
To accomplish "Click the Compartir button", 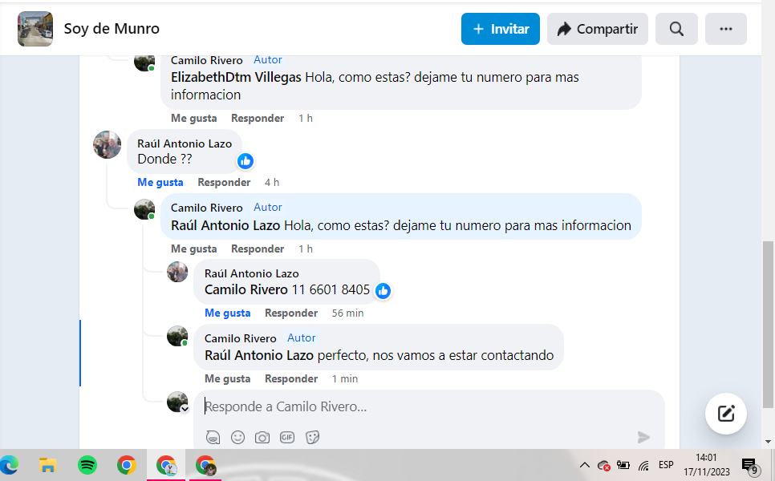I will [x=597, y=29].
